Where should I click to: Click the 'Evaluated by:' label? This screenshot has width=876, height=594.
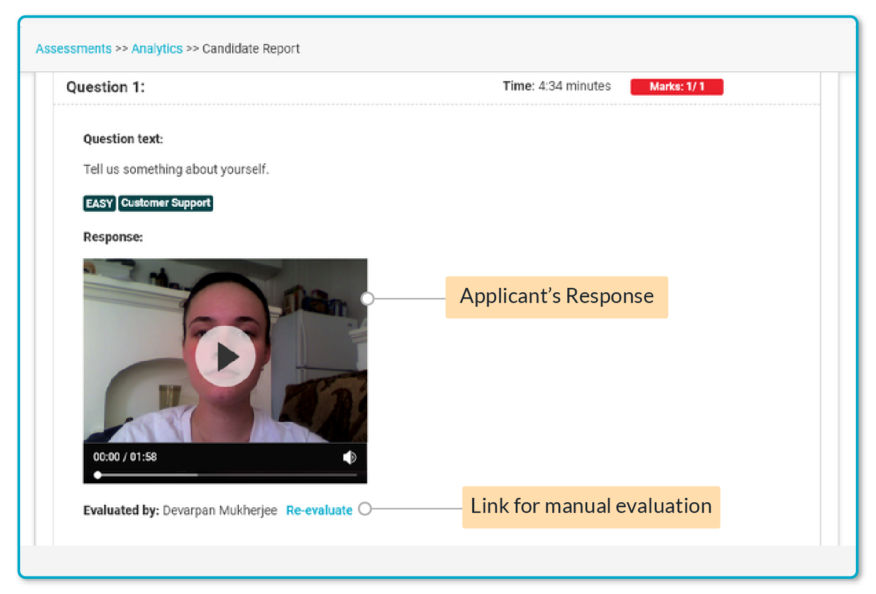click(x=121, y=510)
